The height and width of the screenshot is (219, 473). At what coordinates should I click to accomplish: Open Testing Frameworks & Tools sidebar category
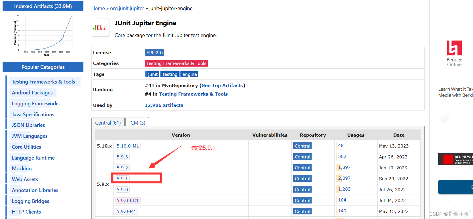[43, 82]
